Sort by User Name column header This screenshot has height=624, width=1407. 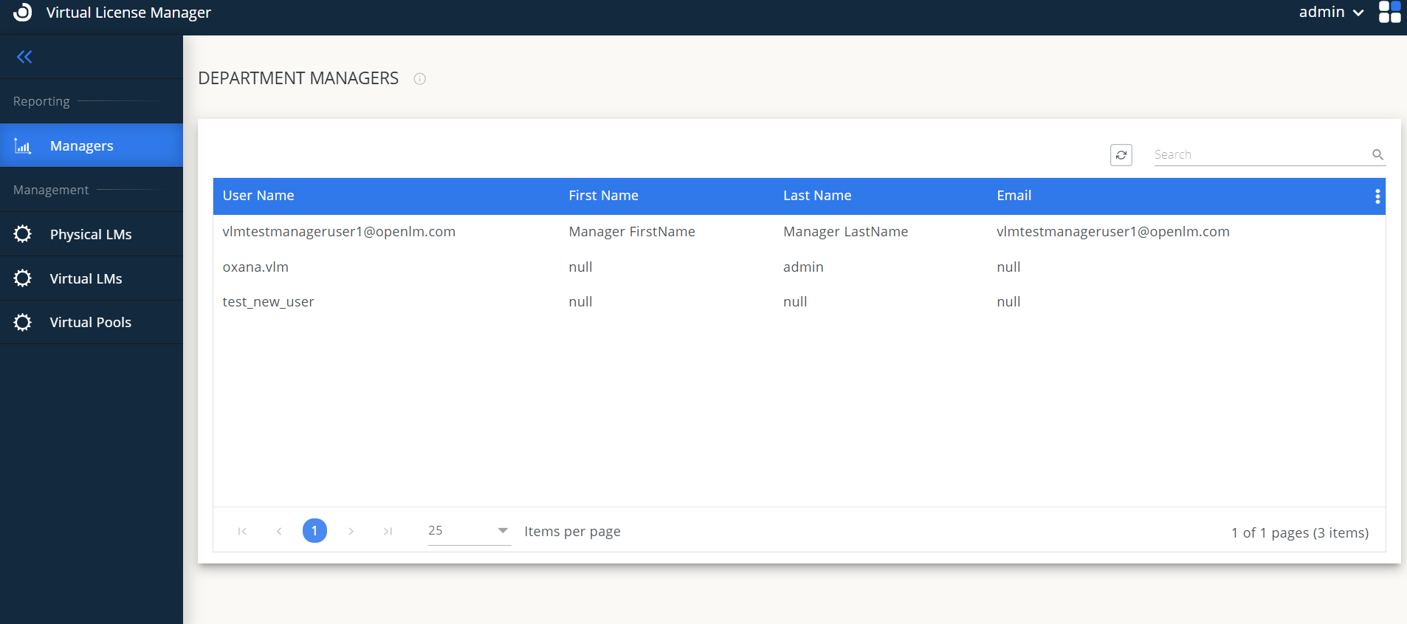tap(258, 196)
